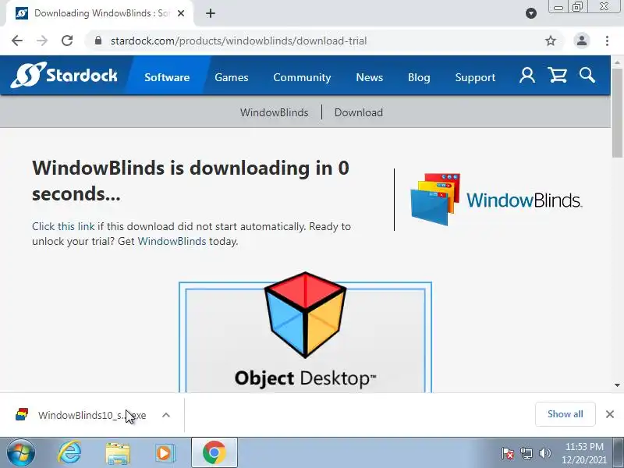
Task: Click the page vertical scrollbar thumb
Action: pos(617,113)
